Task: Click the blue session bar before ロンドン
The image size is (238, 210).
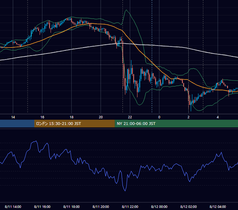Action: coord(17,124)
